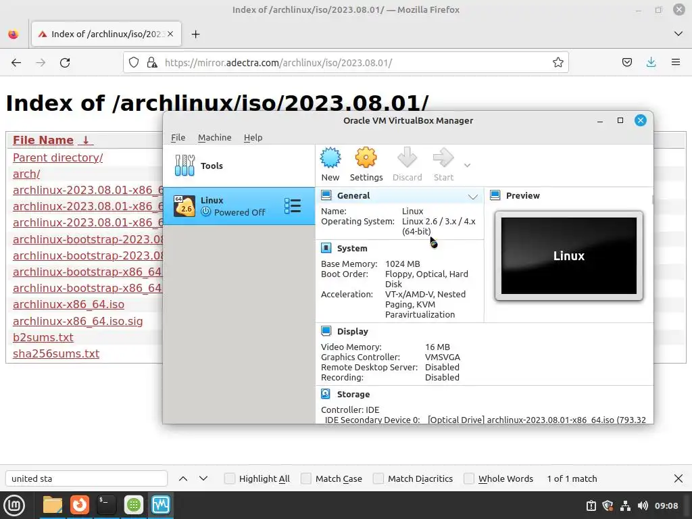Click the Start arrow icon in VirtualBox

[x=443, y=158]
